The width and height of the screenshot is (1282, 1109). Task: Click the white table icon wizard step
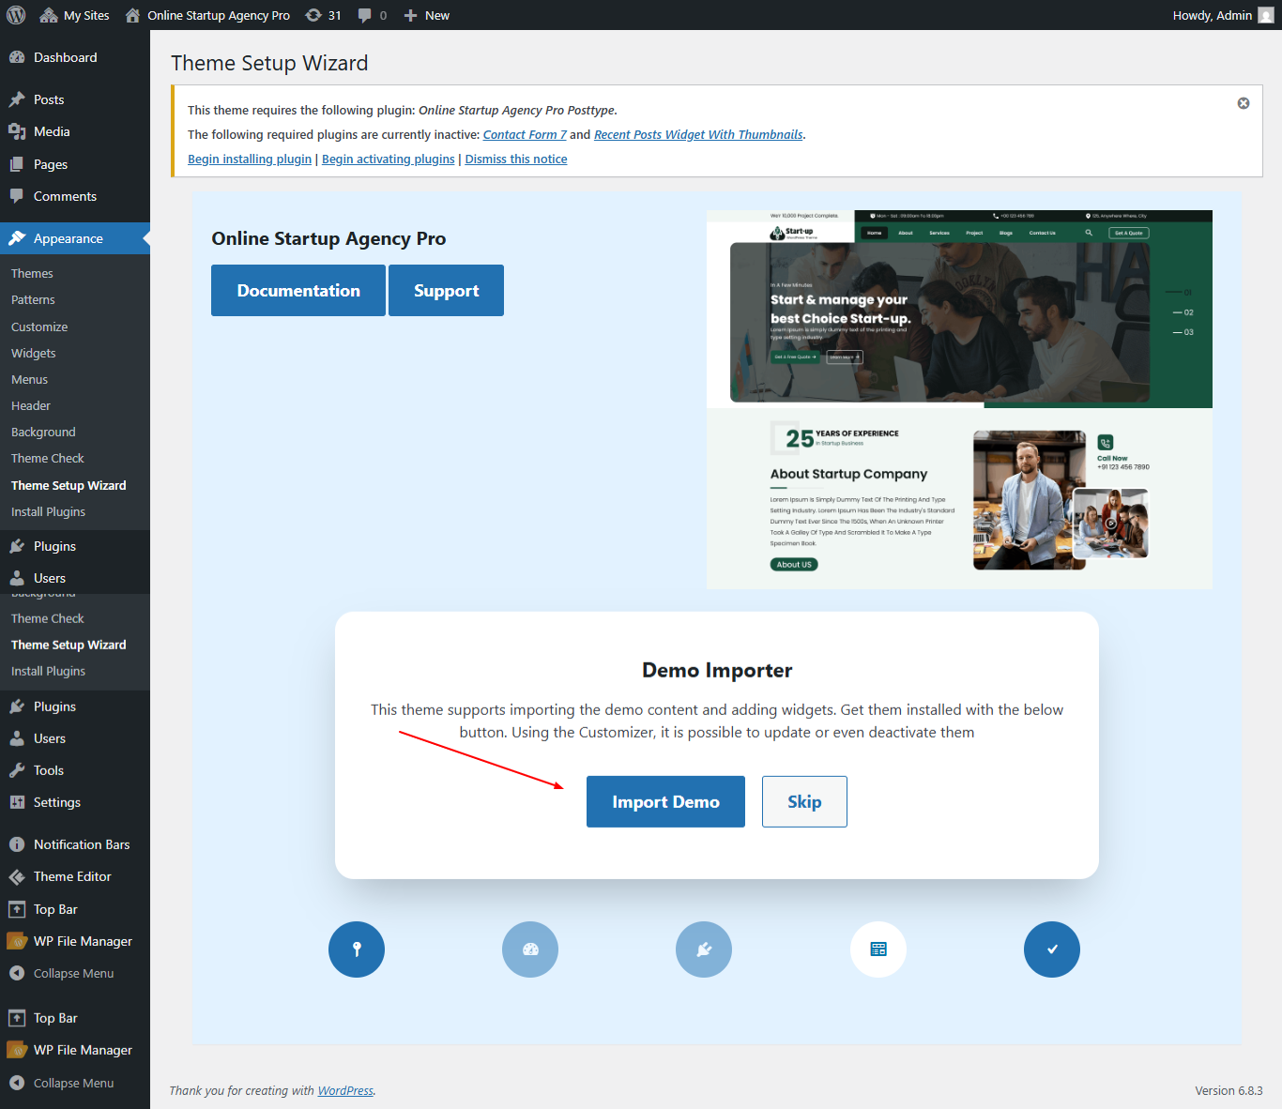[878, 949]
